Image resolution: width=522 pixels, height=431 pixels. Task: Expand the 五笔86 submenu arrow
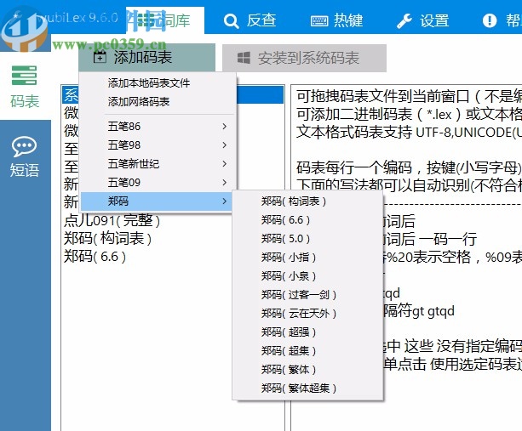tap(224, 127)
